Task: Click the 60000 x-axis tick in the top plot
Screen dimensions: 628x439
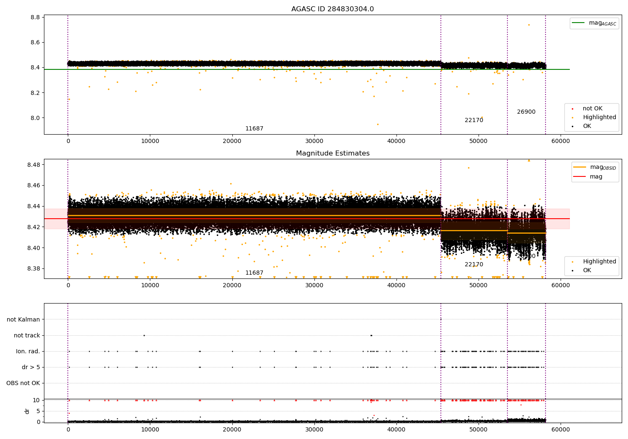Action: click(560, 141)
